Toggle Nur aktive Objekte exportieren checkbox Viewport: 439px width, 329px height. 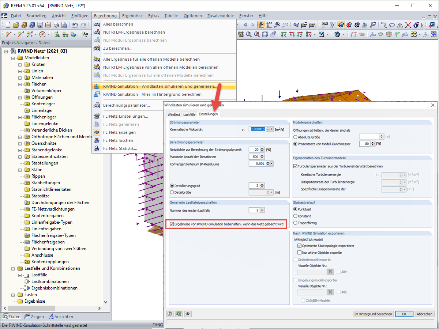[299, 253]
